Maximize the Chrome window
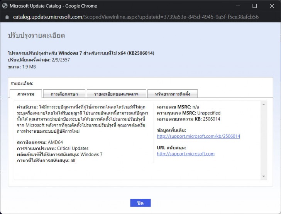 click(254, 6)
